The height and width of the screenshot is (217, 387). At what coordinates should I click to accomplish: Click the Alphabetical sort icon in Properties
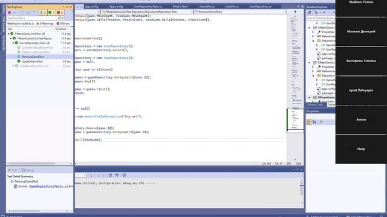click(314, 122)
